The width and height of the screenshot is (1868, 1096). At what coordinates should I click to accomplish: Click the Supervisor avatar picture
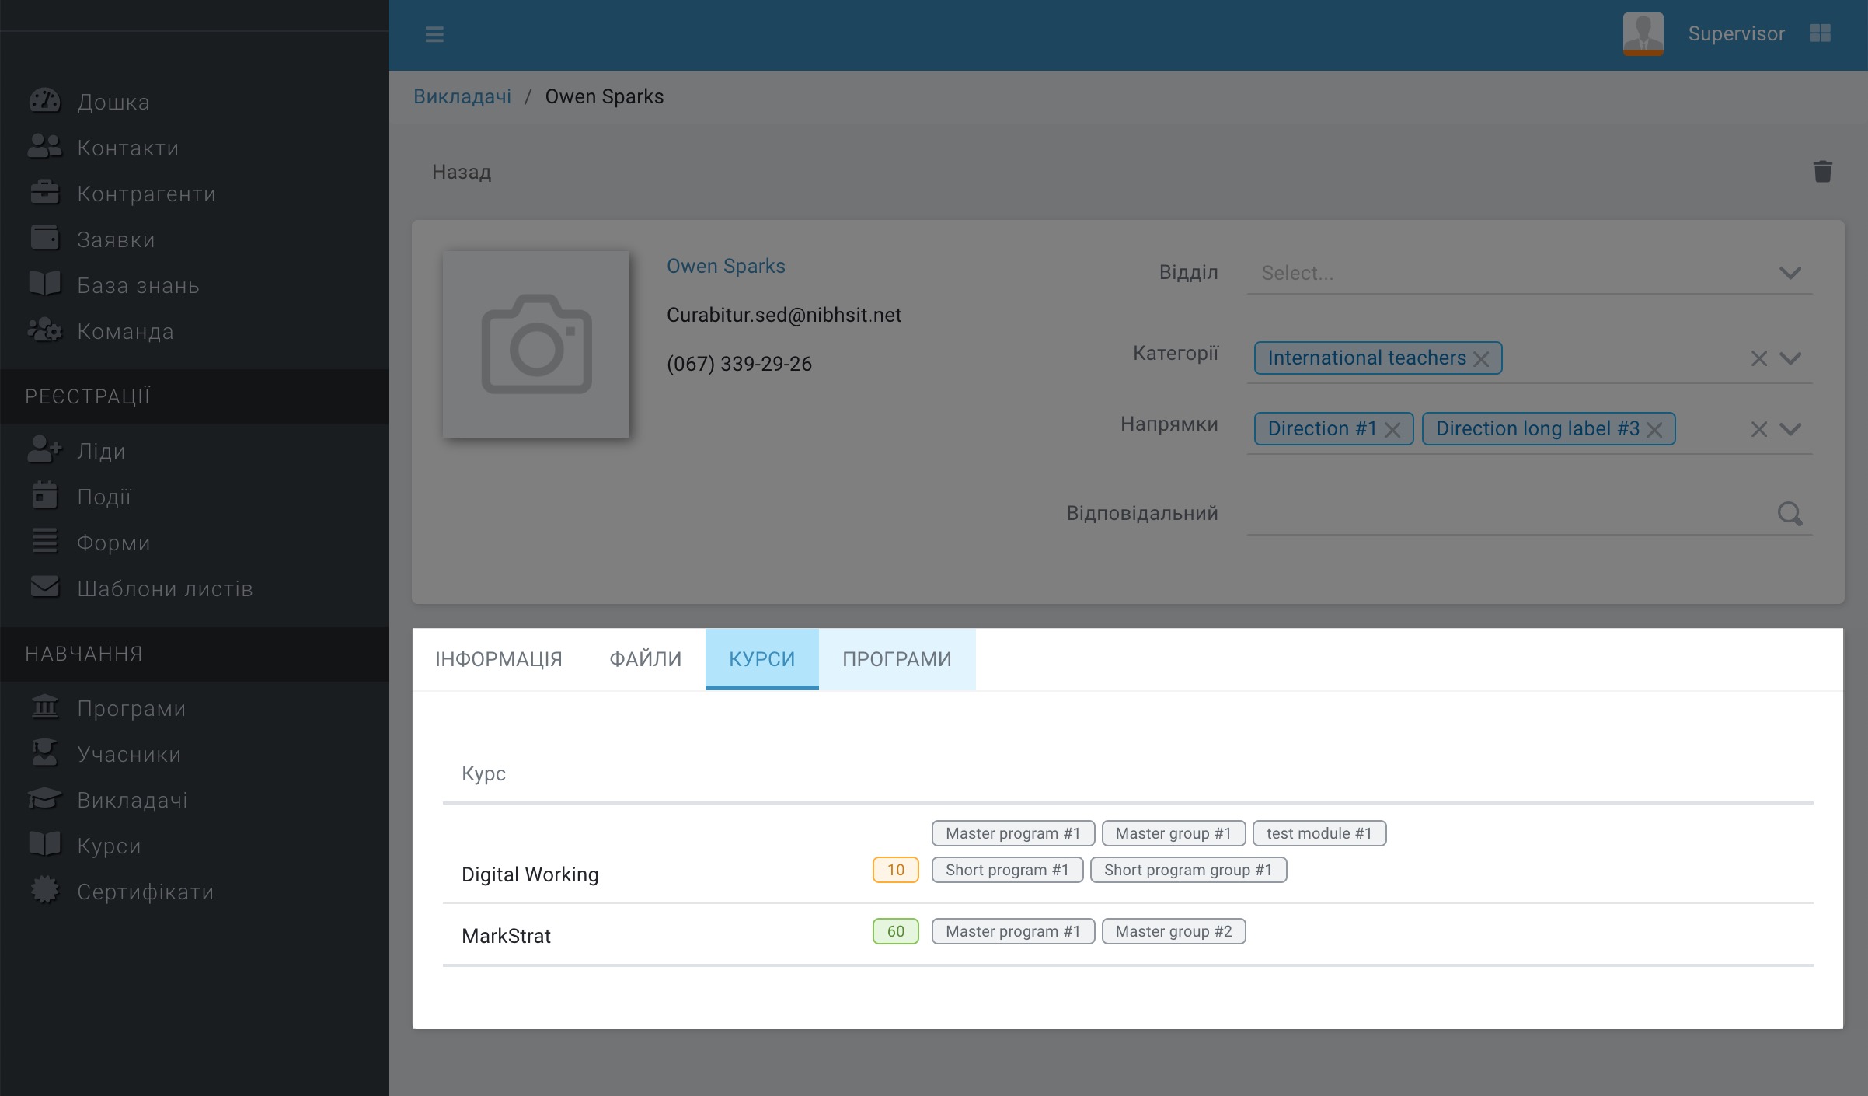click(x=1643, y=33)
